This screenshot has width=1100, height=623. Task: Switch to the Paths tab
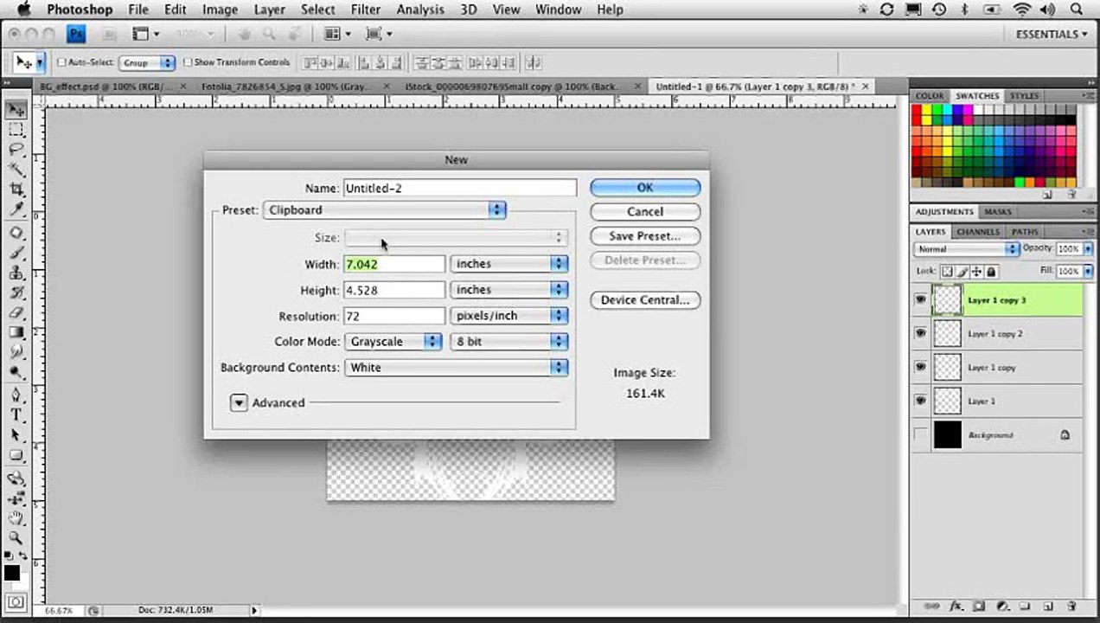pos(1025,232)
